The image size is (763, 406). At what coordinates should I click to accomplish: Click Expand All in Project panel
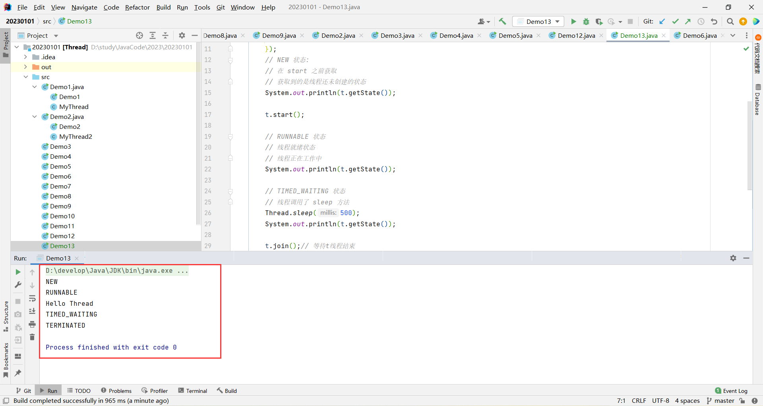[153, 35]
